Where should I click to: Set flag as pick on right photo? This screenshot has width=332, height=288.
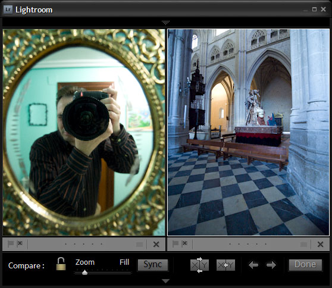pos(176,244)
